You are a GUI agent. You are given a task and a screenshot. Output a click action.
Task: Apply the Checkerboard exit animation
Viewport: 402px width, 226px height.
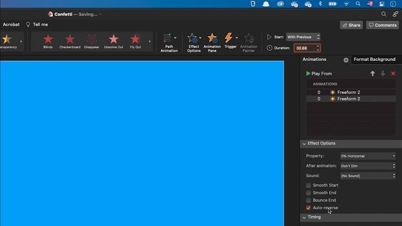coord(70,41)
